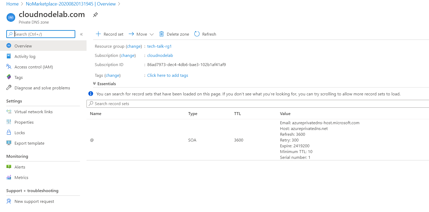Click change link for Subscription
429x212 pixels.
128,55
